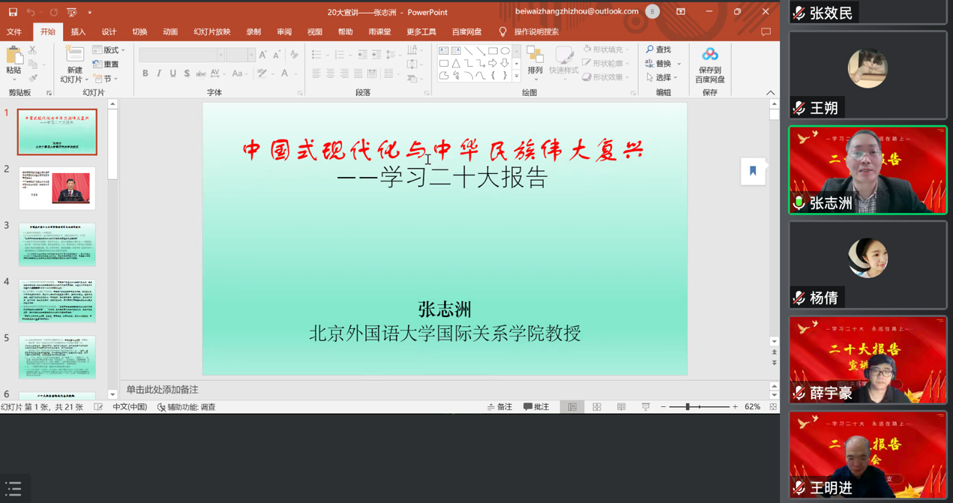Image resolution: width=953 pixels, height=503 pixels.
Task: Click fit slide to window icon
Action: click(x=773, y=407)
